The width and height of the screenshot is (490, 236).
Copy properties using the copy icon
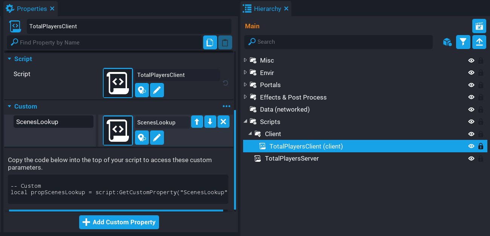(x=210, y=43)
